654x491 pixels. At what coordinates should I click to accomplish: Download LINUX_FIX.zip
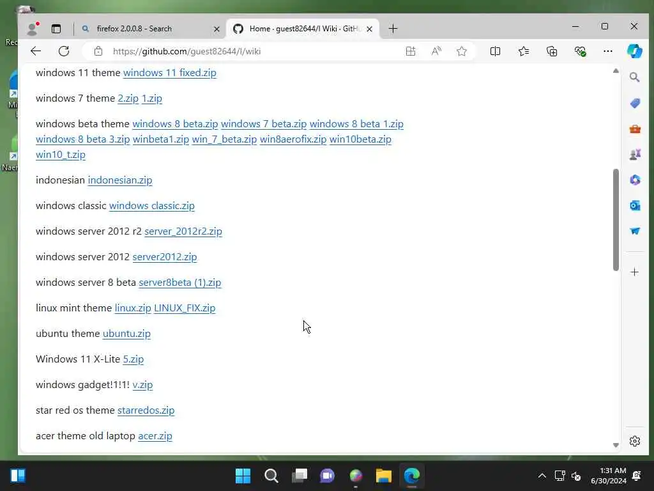tap(185, 308)
